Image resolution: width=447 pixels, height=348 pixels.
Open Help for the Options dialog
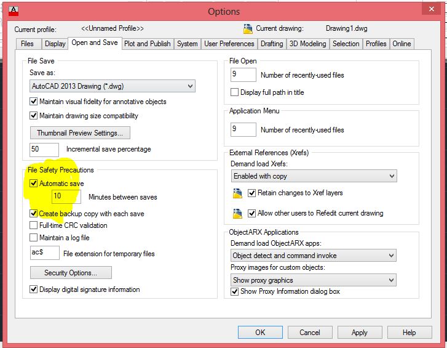(x=409, y=333)
